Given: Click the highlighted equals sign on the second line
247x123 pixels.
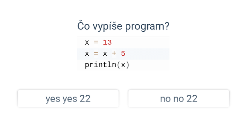Looking at the screenshot, I should [x=96, y=54].
